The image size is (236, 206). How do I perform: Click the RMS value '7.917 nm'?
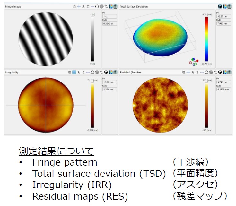(x=223, y=24)
